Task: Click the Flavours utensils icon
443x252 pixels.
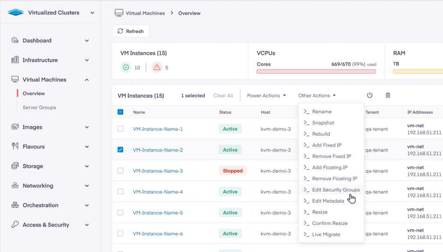Action: click(15, 146)
